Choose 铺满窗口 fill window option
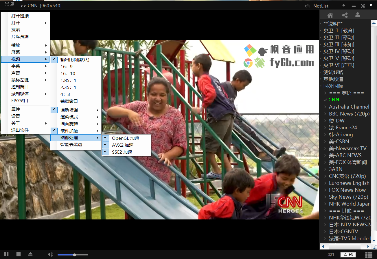 click(76, 101)
